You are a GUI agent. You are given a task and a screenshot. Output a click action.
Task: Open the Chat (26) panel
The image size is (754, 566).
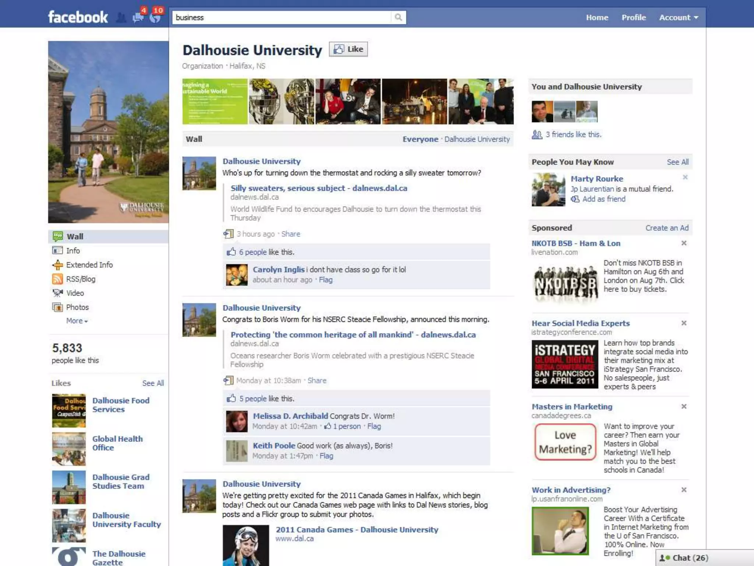[690, 558]
